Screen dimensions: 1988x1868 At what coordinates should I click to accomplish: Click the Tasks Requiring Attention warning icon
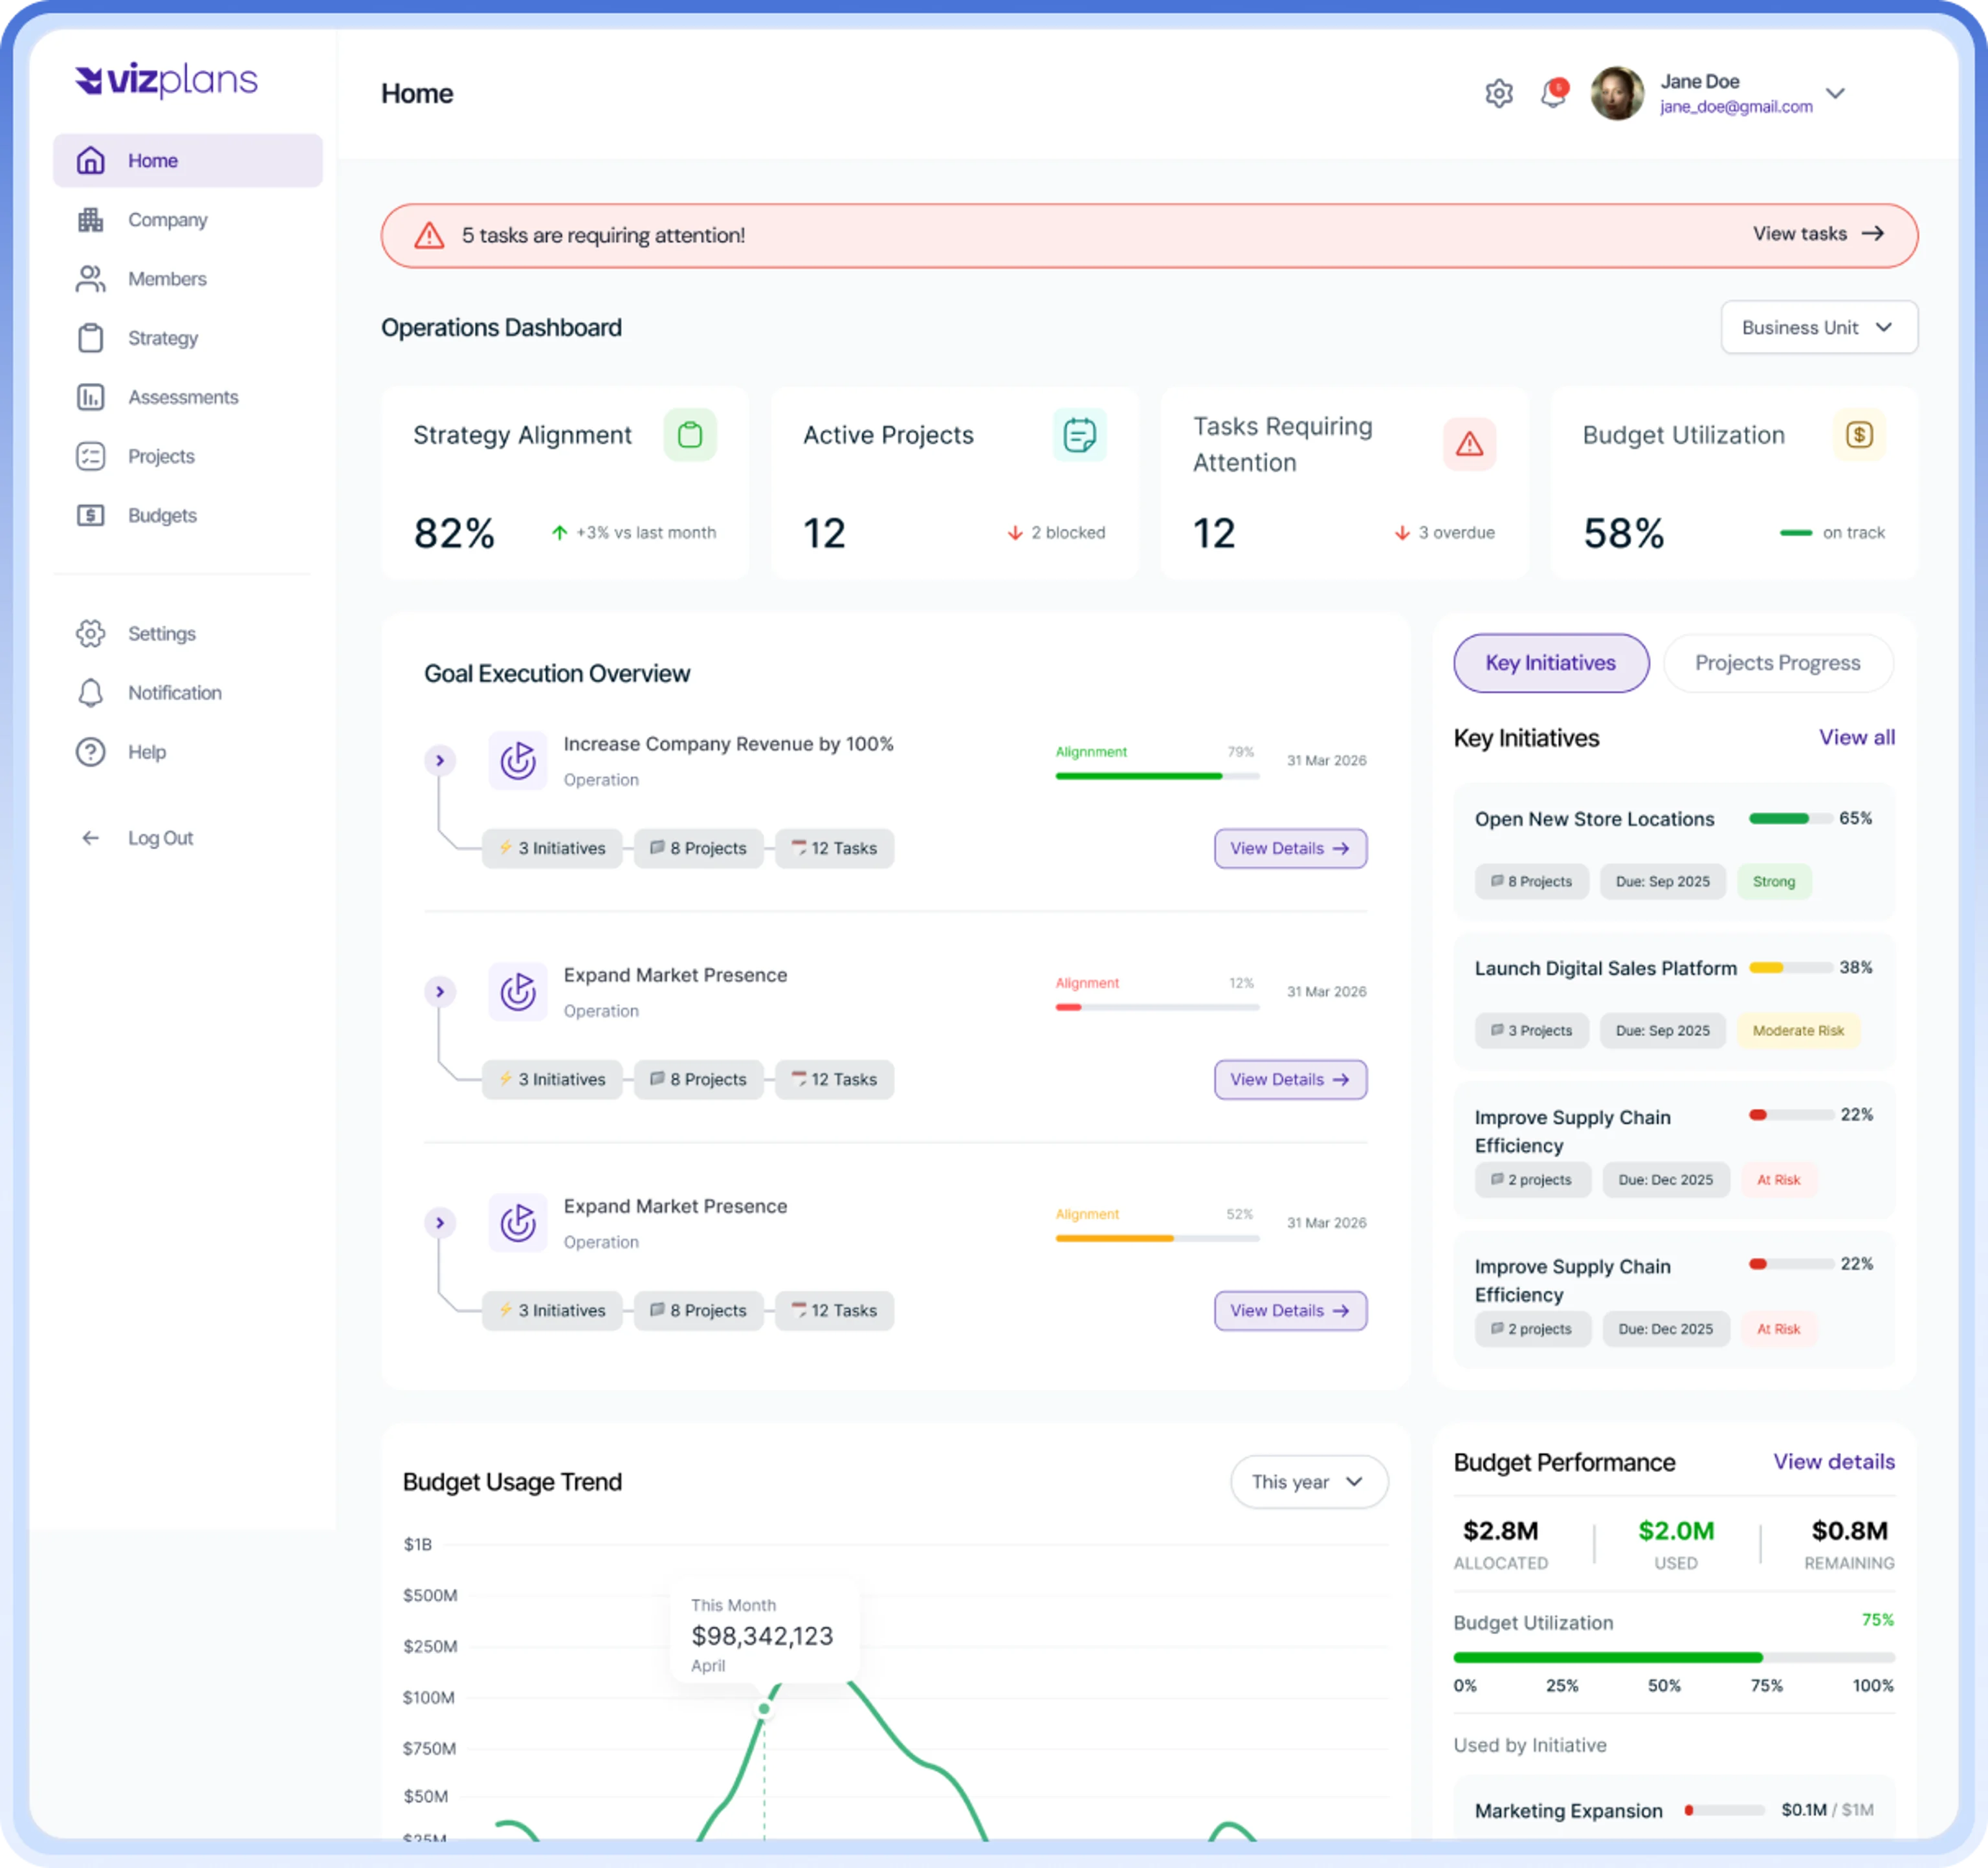pyautogui.click(x=1469, y=443)
